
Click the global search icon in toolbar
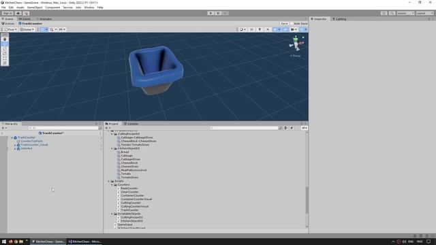[x=392, y=13]
